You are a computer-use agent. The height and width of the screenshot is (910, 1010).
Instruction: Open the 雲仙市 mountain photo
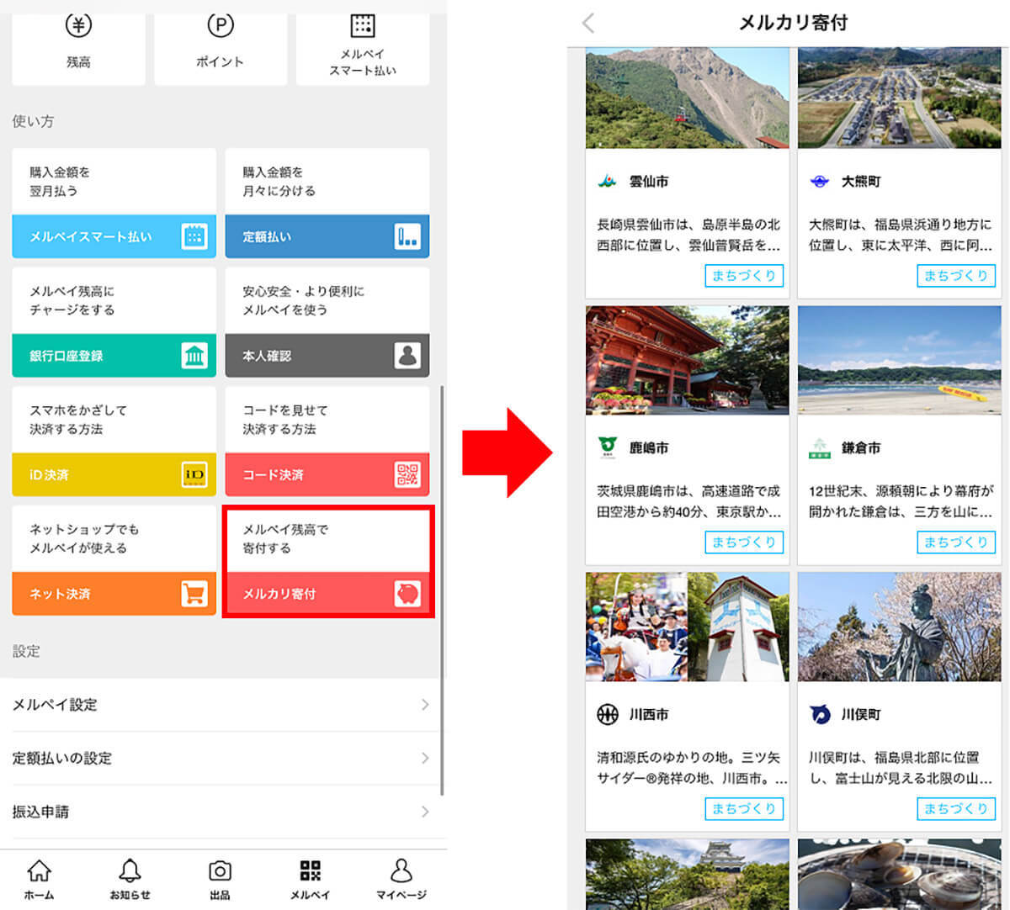coord(688,98)
